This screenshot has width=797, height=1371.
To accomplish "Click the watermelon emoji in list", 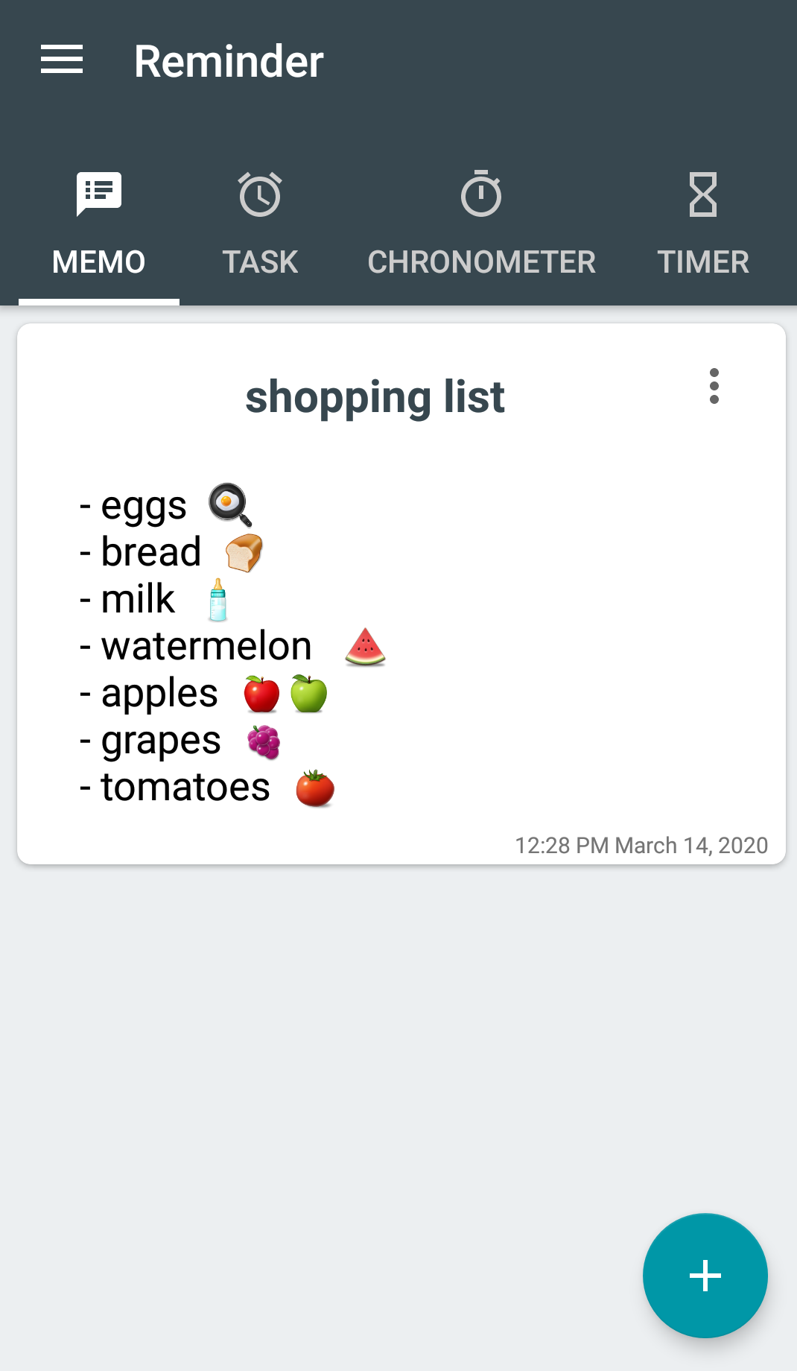I will click(365, 646).
